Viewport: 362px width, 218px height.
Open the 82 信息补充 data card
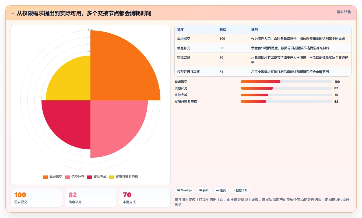pyautogui.click(x=90, y=198)
